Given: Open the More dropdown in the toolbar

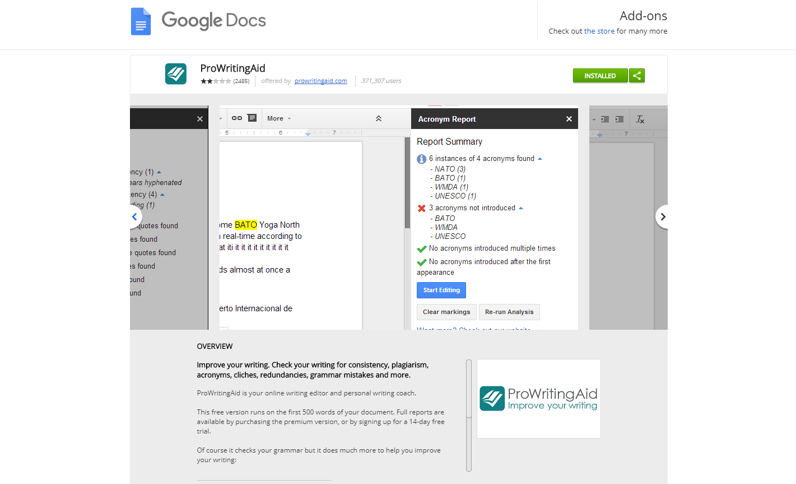Looking at the screenshot, I should point(279,118).
